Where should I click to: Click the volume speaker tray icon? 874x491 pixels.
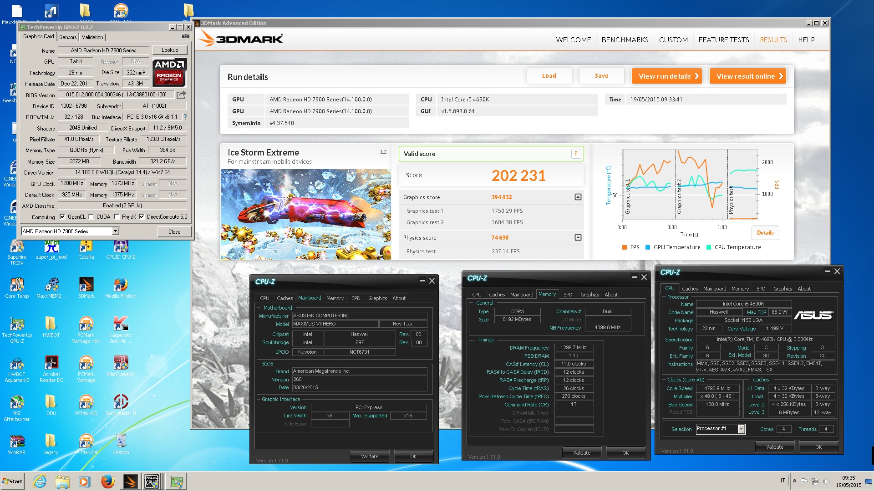826,481
